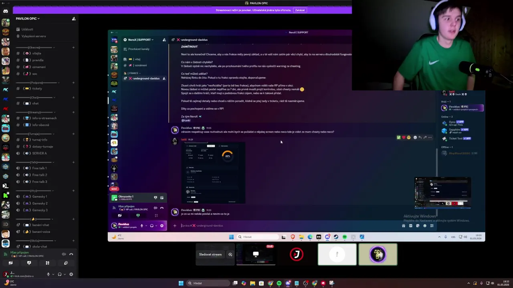Toggle camera in streamed voice panel
Viewport: 513px width, 288px height.
119,216
